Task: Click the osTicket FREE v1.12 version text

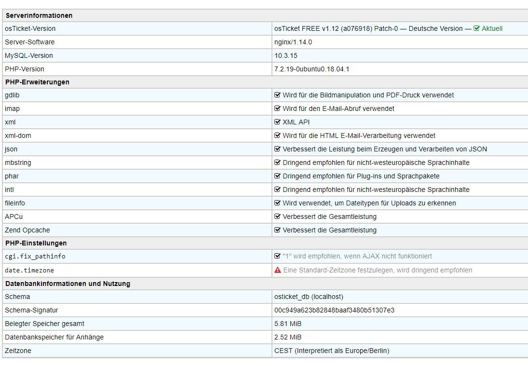Action: tap(368, 28)
